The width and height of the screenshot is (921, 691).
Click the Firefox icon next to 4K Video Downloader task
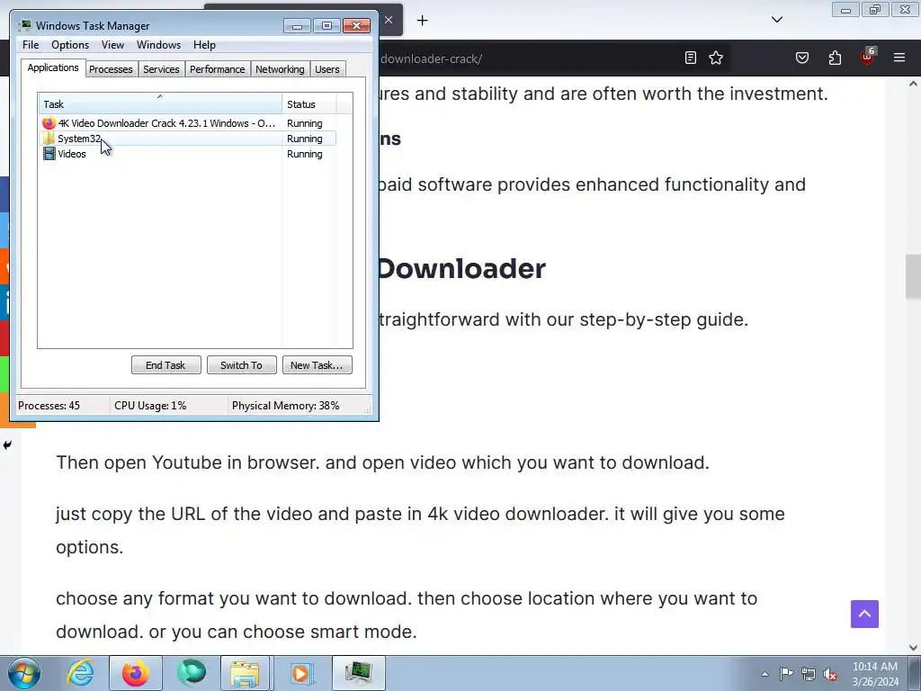pos(49,123)
